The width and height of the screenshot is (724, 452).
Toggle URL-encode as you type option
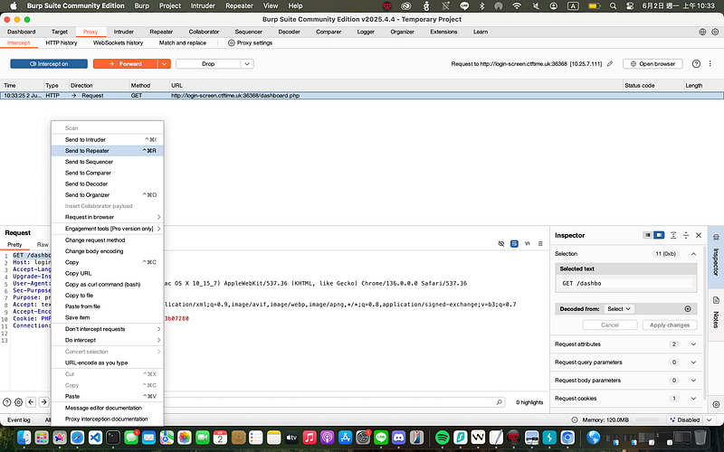pos(108,363)
